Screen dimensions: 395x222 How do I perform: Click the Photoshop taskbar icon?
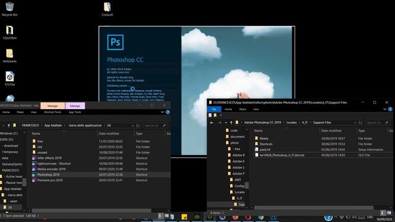coord(273,217)
